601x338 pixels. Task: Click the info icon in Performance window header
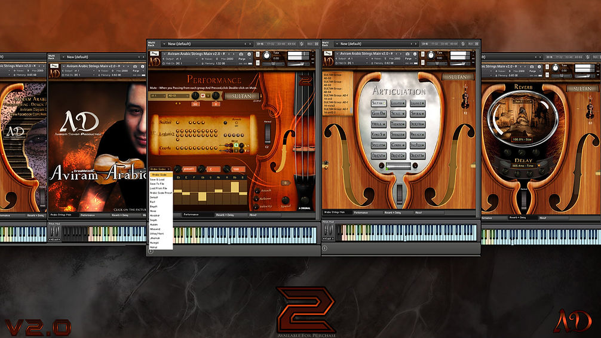[x=249, y=54]
